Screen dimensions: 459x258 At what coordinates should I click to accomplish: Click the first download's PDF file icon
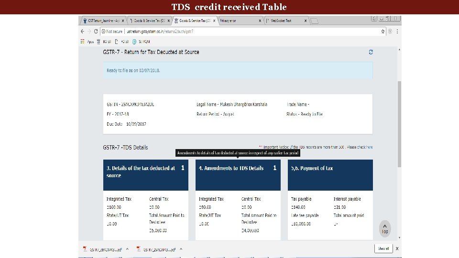[85, 249]
